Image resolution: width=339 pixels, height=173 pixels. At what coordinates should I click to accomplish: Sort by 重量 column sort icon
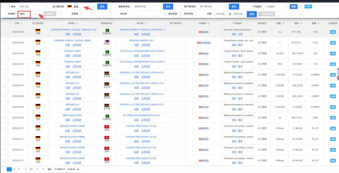point(319,23)
